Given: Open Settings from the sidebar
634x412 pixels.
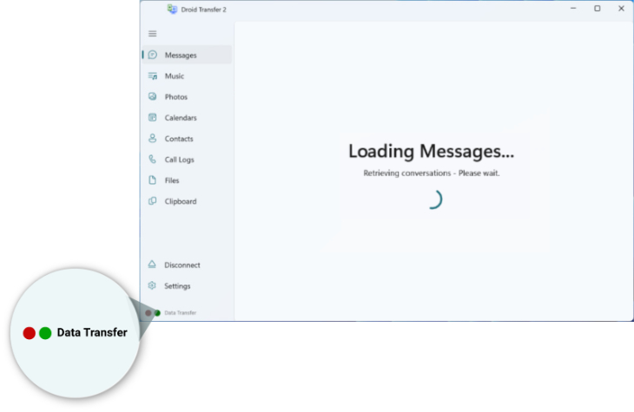Looking at the screenshot, I should coord(153,286).
